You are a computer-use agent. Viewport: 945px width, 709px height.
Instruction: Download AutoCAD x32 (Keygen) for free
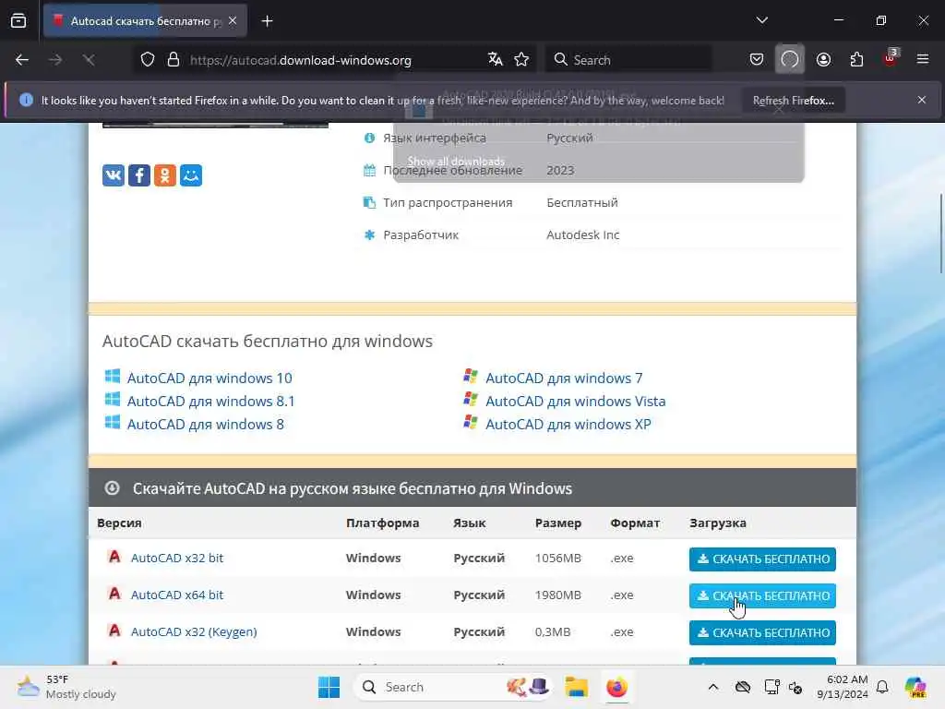pyautogui.click(x=762, y=633)
